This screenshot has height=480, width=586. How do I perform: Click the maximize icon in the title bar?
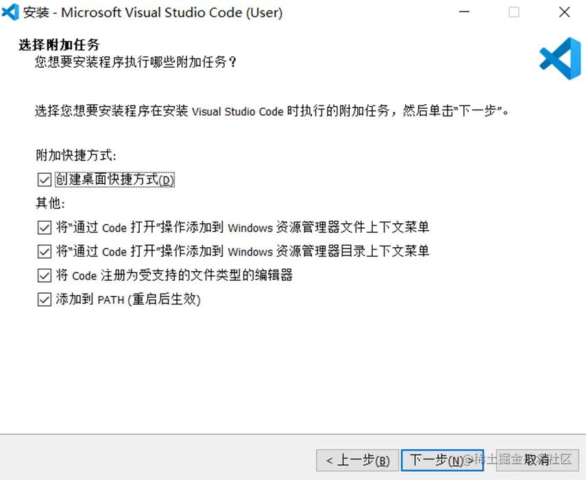pyautogui.click(x=514, y=12)
